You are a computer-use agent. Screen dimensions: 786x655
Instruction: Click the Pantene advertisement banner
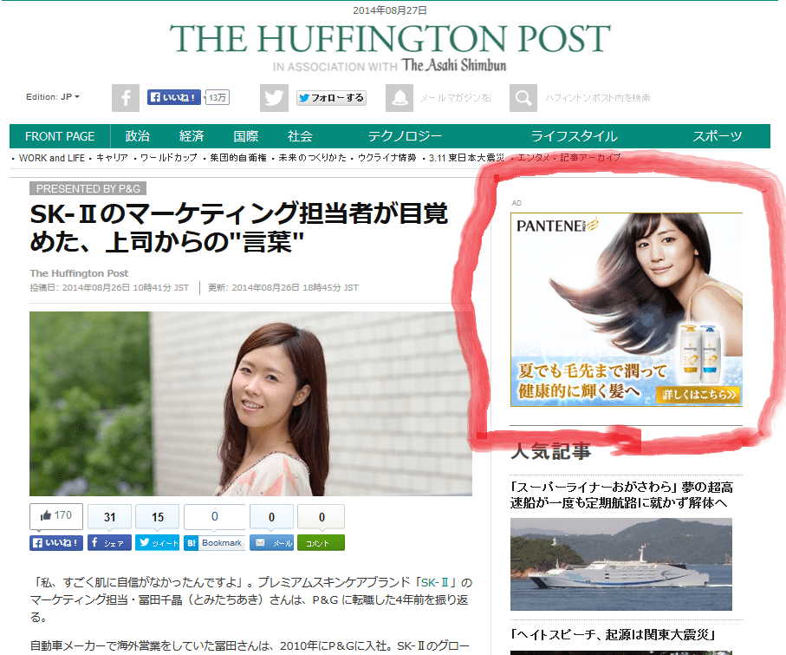pos(627,310)
